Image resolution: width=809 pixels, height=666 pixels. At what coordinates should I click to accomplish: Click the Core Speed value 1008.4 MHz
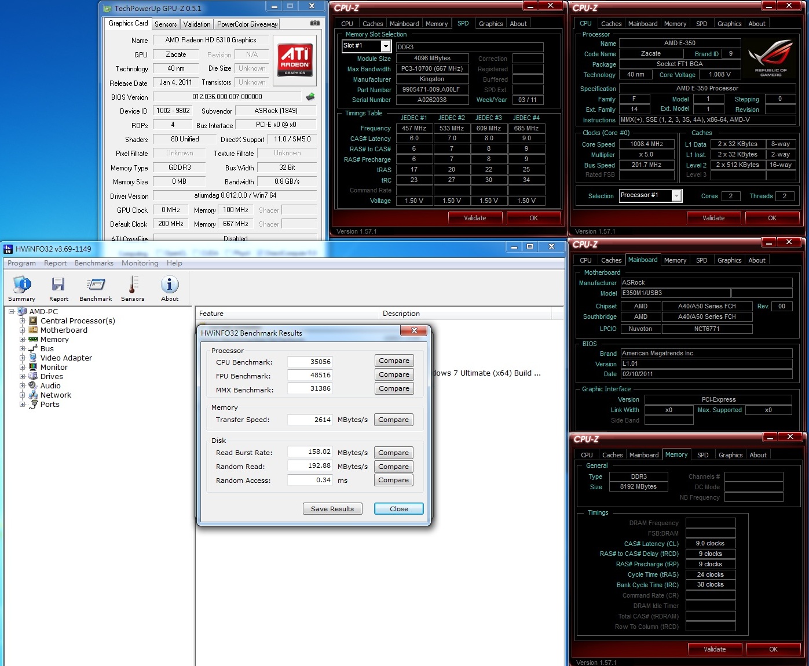(647, 144)
